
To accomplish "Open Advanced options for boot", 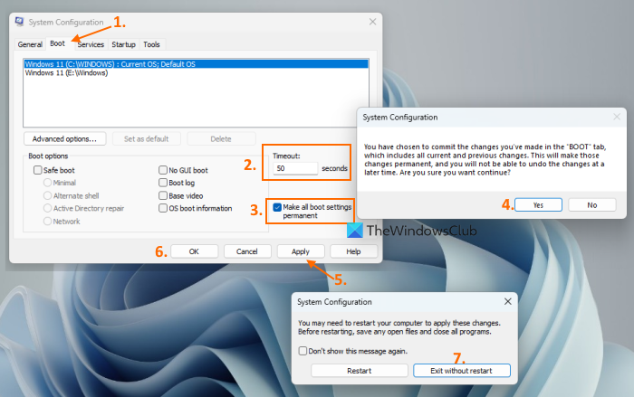I will coord(64,139).
